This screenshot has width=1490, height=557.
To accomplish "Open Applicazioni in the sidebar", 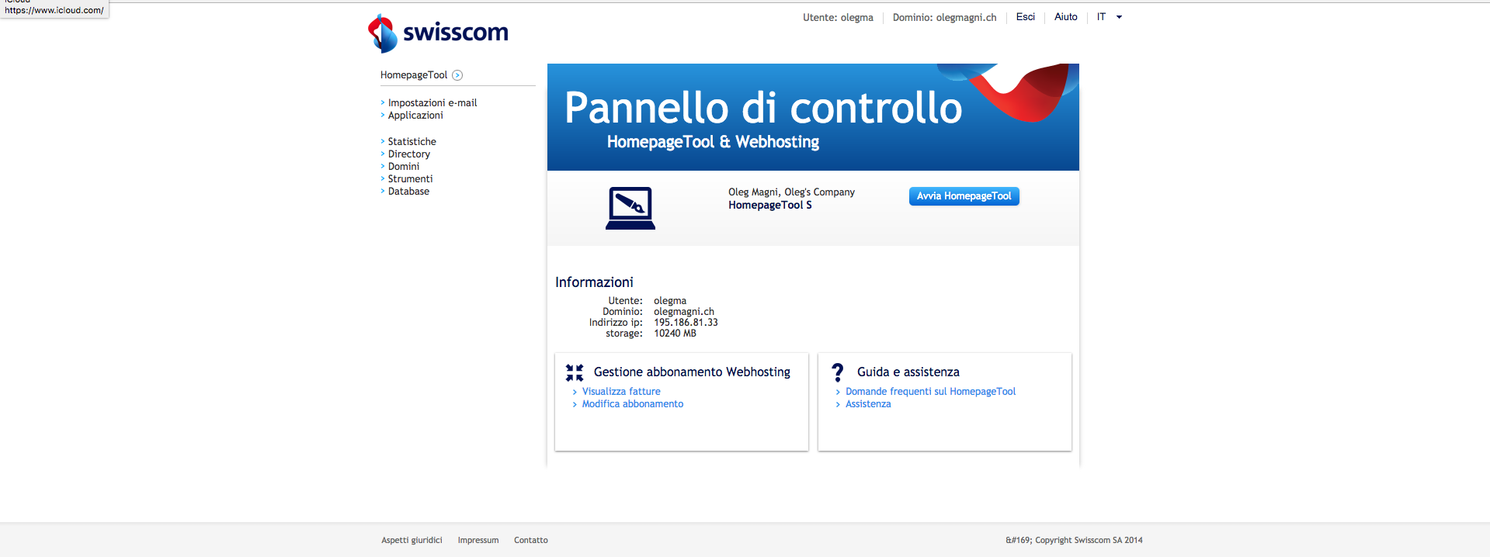I will pos(415,115).
